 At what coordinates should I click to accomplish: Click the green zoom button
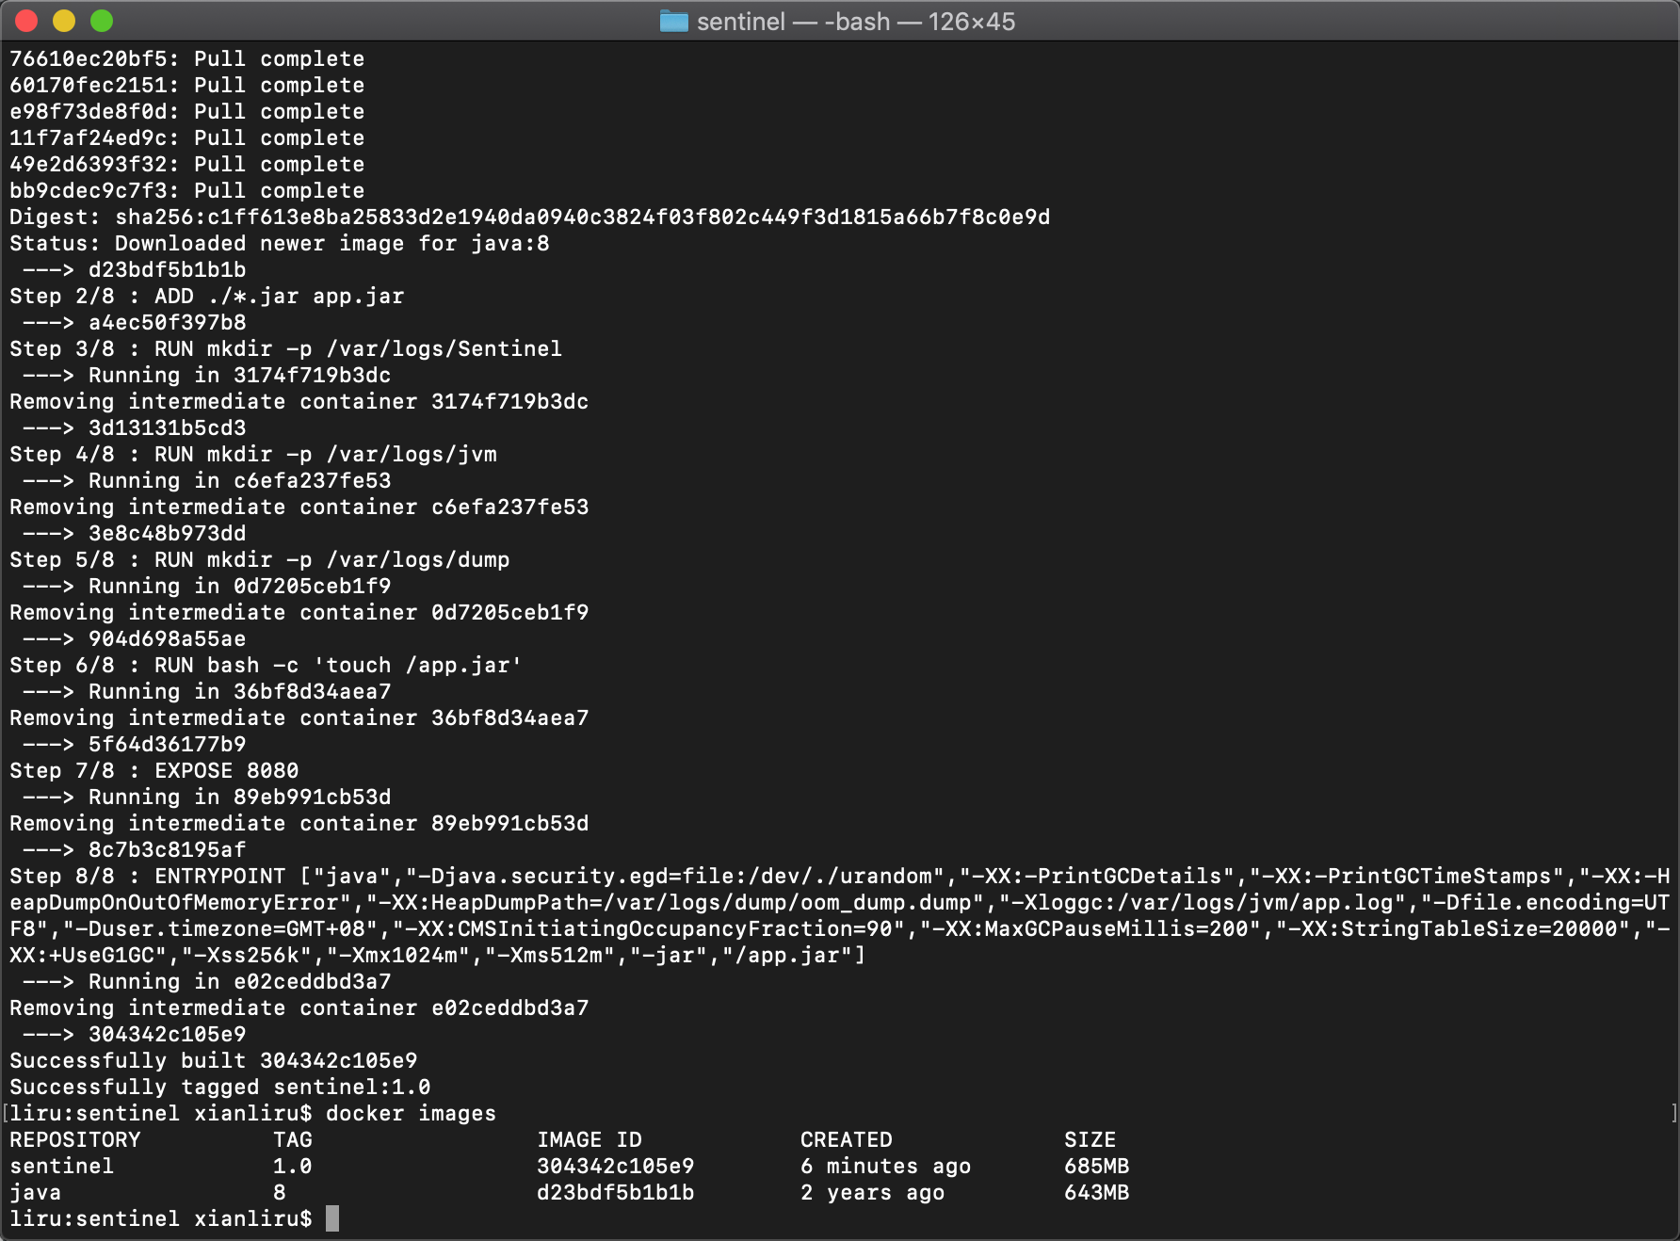(x=102, y=20)
